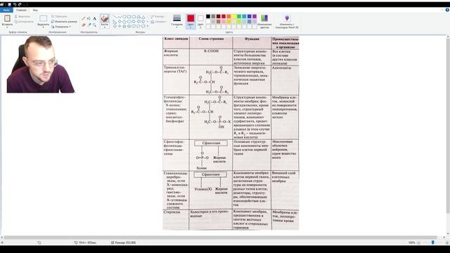450x253 pixels.
Task: Choose the Pentagon shape
Action: (124, 22)
